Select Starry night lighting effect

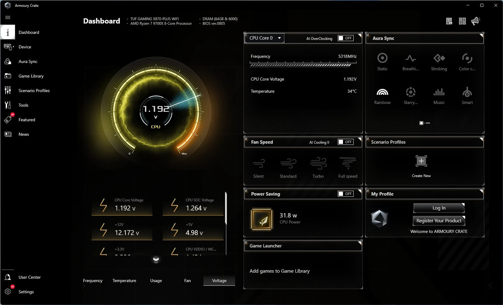pyautogui.click(x=411, y=96)
